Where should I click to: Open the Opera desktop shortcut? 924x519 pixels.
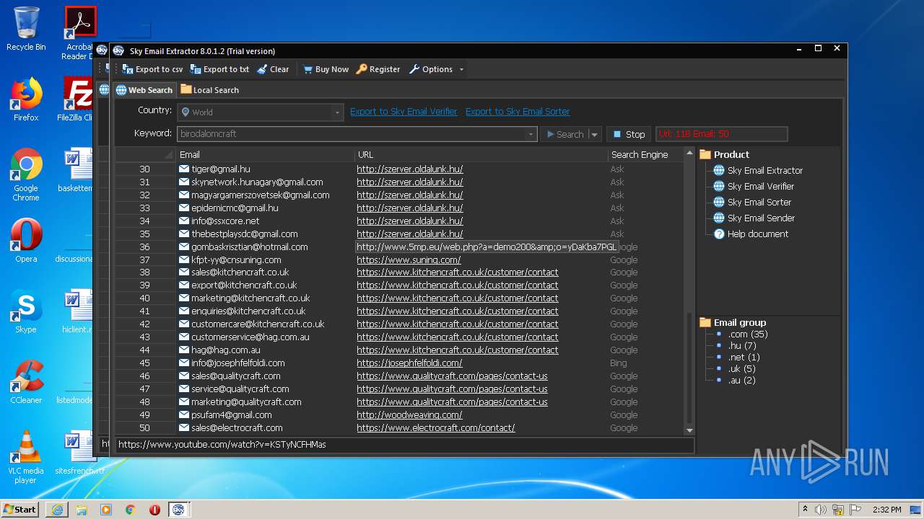26,241
